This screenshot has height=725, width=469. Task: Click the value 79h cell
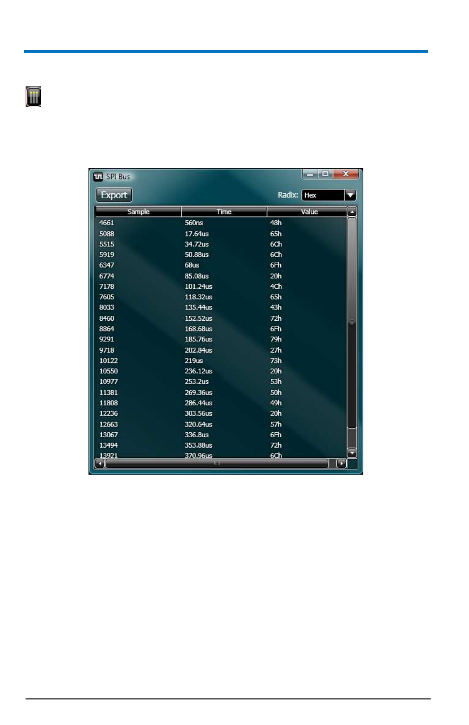click(276, 339)
